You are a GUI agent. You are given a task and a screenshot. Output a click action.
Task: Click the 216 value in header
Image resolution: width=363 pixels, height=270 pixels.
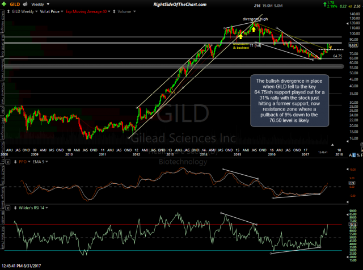[257, 6]
